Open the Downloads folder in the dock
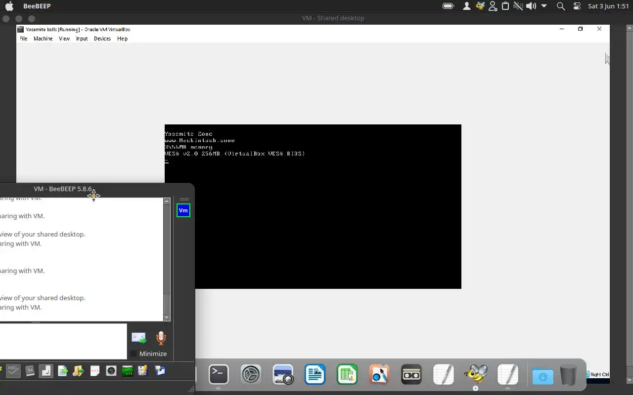 (543, 376)
